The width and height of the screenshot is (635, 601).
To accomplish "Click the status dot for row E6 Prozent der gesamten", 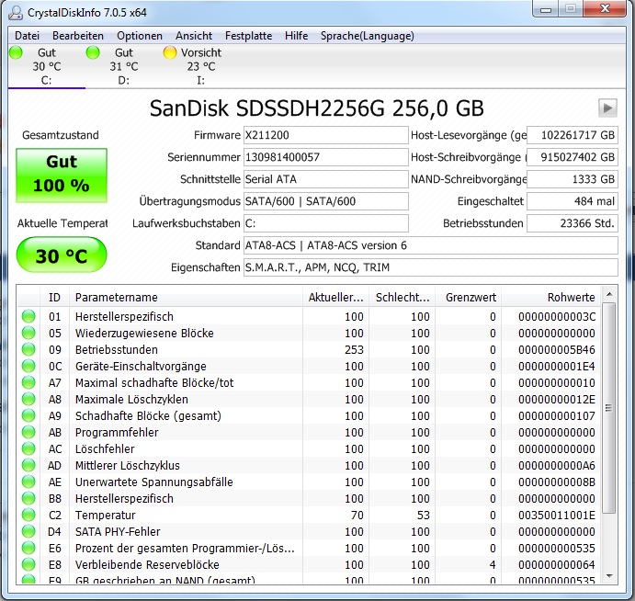I will tap(28, 548).
